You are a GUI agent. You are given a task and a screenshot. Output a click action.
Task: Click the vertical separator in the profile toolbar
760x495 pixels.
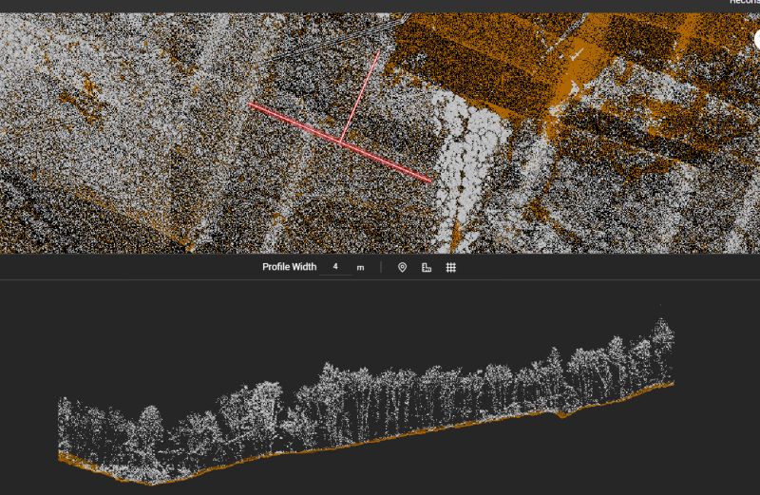pyautogui.click(x=381, y=268)
